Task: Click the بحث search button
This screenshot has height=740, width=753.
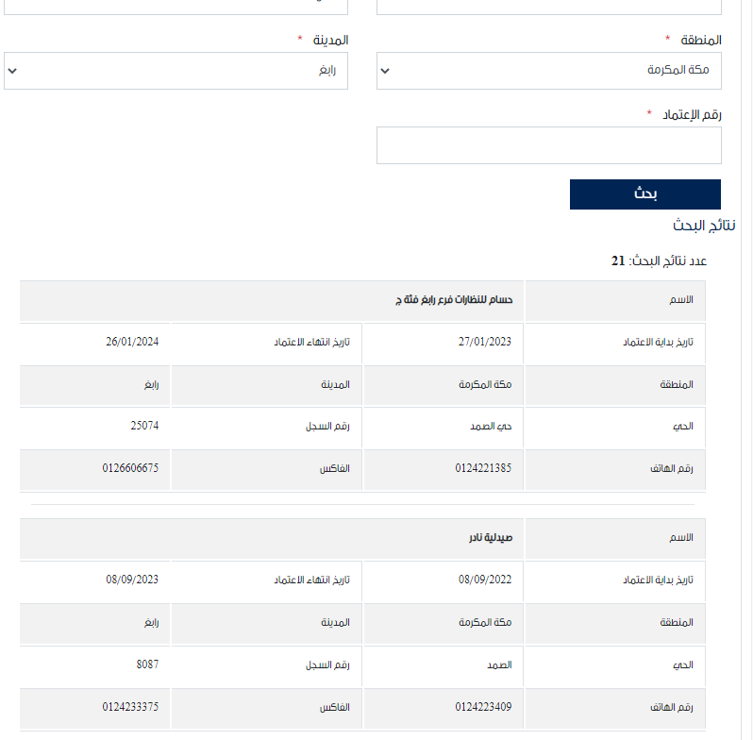Action: [x=644, y=194]
